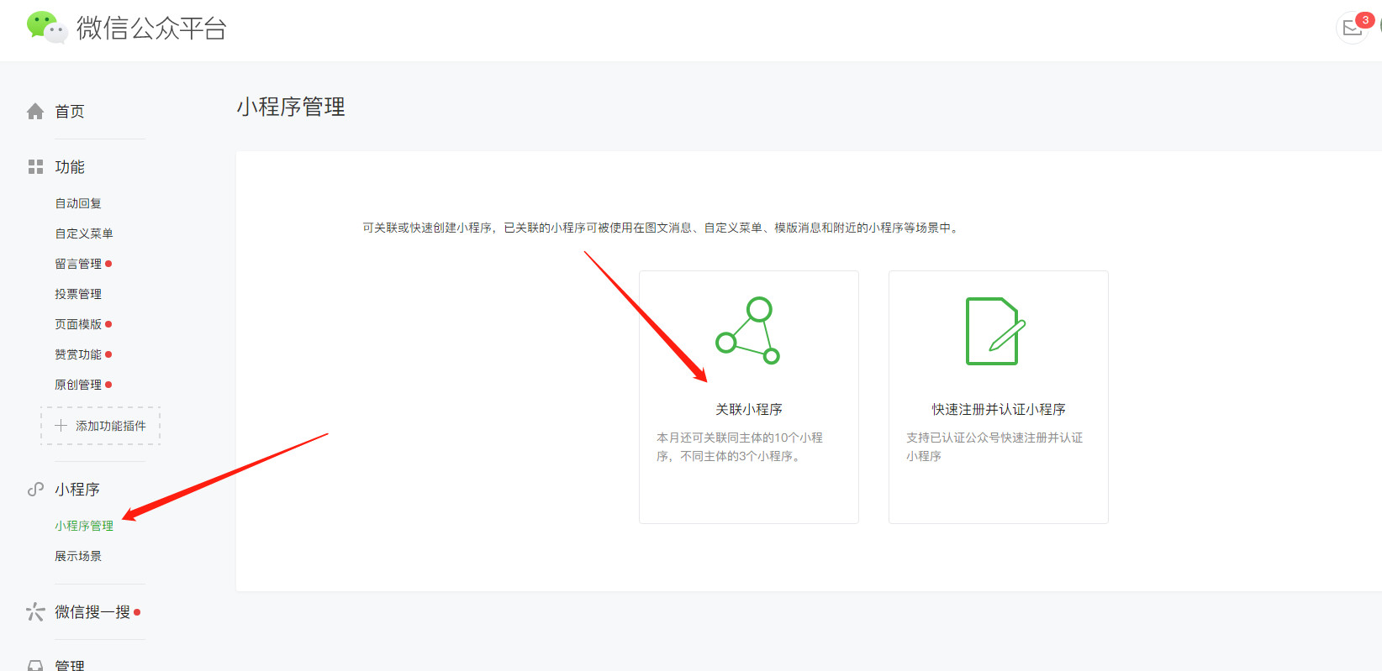Viewport: 1382px width, 671px height.
Task: Open 留言管理 menu item
Action: tap(78, 264)
